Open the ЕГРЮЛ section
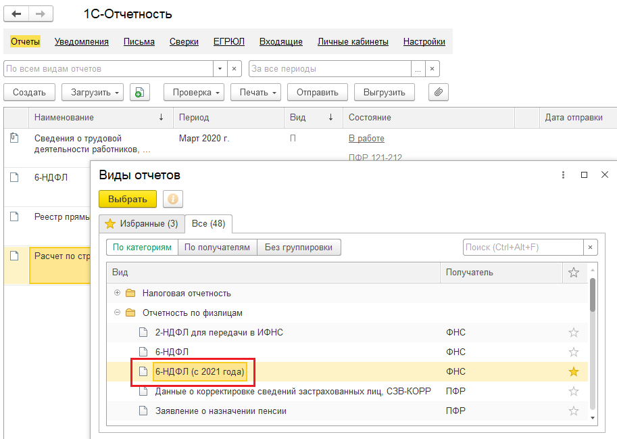617x439 pixels. tap(228, 41)
